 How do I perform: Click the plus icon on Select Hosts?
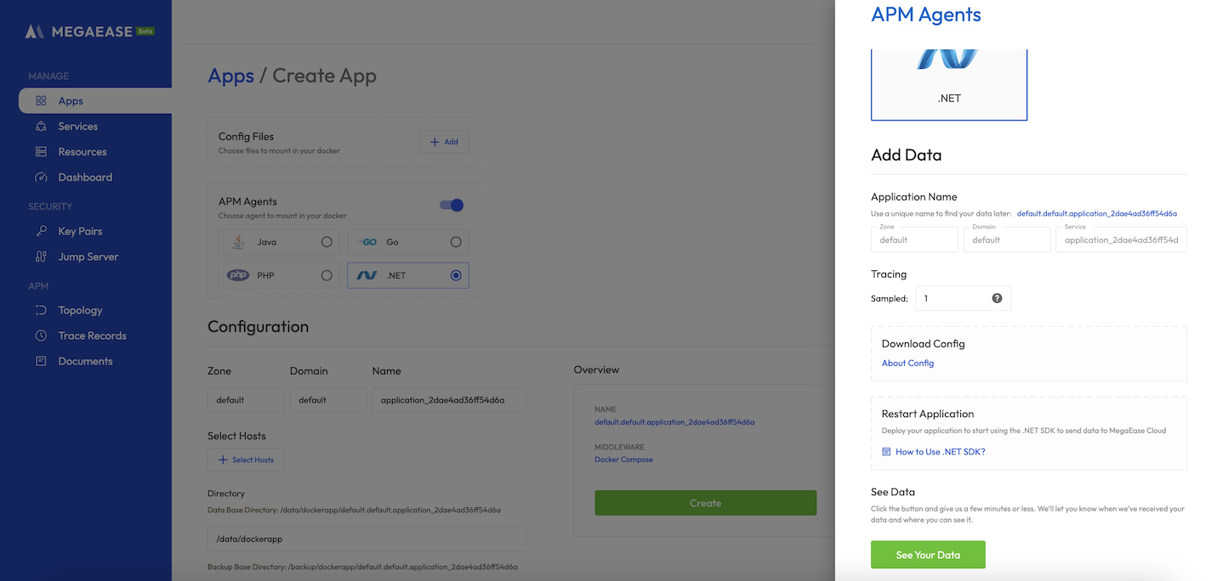click(223, 460)
